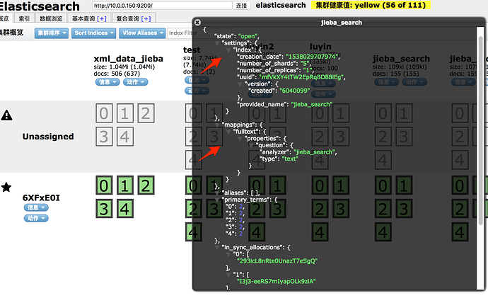Open 动作 menu for node 6XFxE0I
Screen dimensions: 488x298
coord(36,218)
